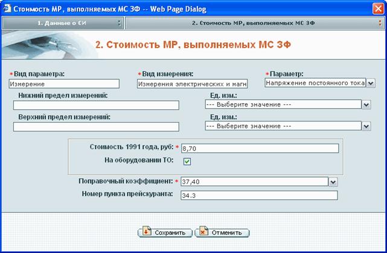Image resolution: width=387 pixels, height=253 pixels.
Task: Close the Web Page Dialog window
Action: (378, 8)
